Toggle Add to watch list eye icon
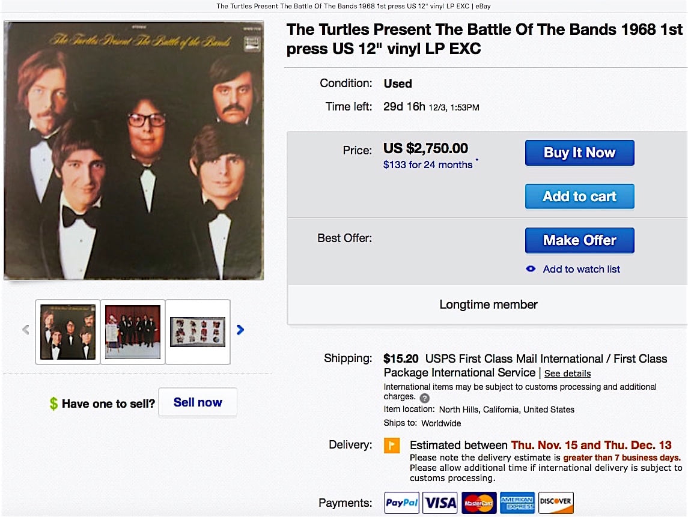 (x=531, y=269)
